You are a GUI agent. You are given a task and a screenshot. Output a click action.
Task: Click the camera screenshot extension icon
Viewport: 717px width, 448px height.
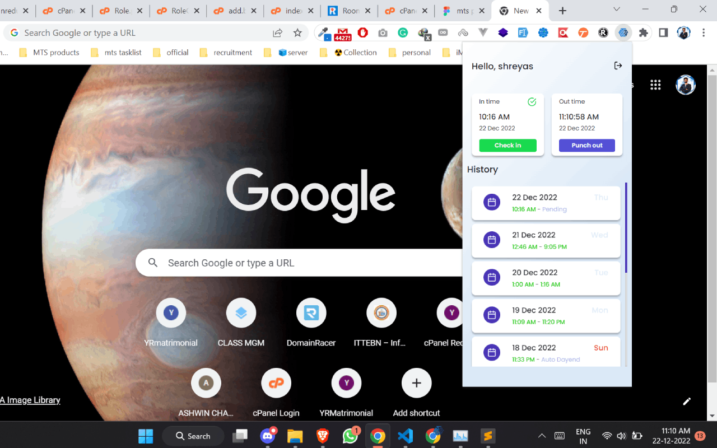(x=383, y=33)
